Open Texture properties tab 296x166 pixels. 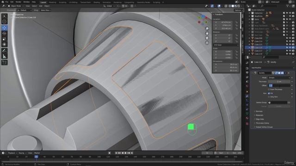click(247, 124)
